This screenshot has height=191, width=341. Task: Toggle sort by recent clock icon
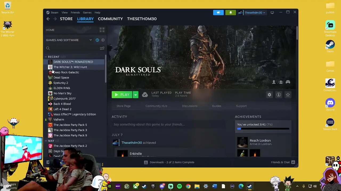tap(97, 40)
